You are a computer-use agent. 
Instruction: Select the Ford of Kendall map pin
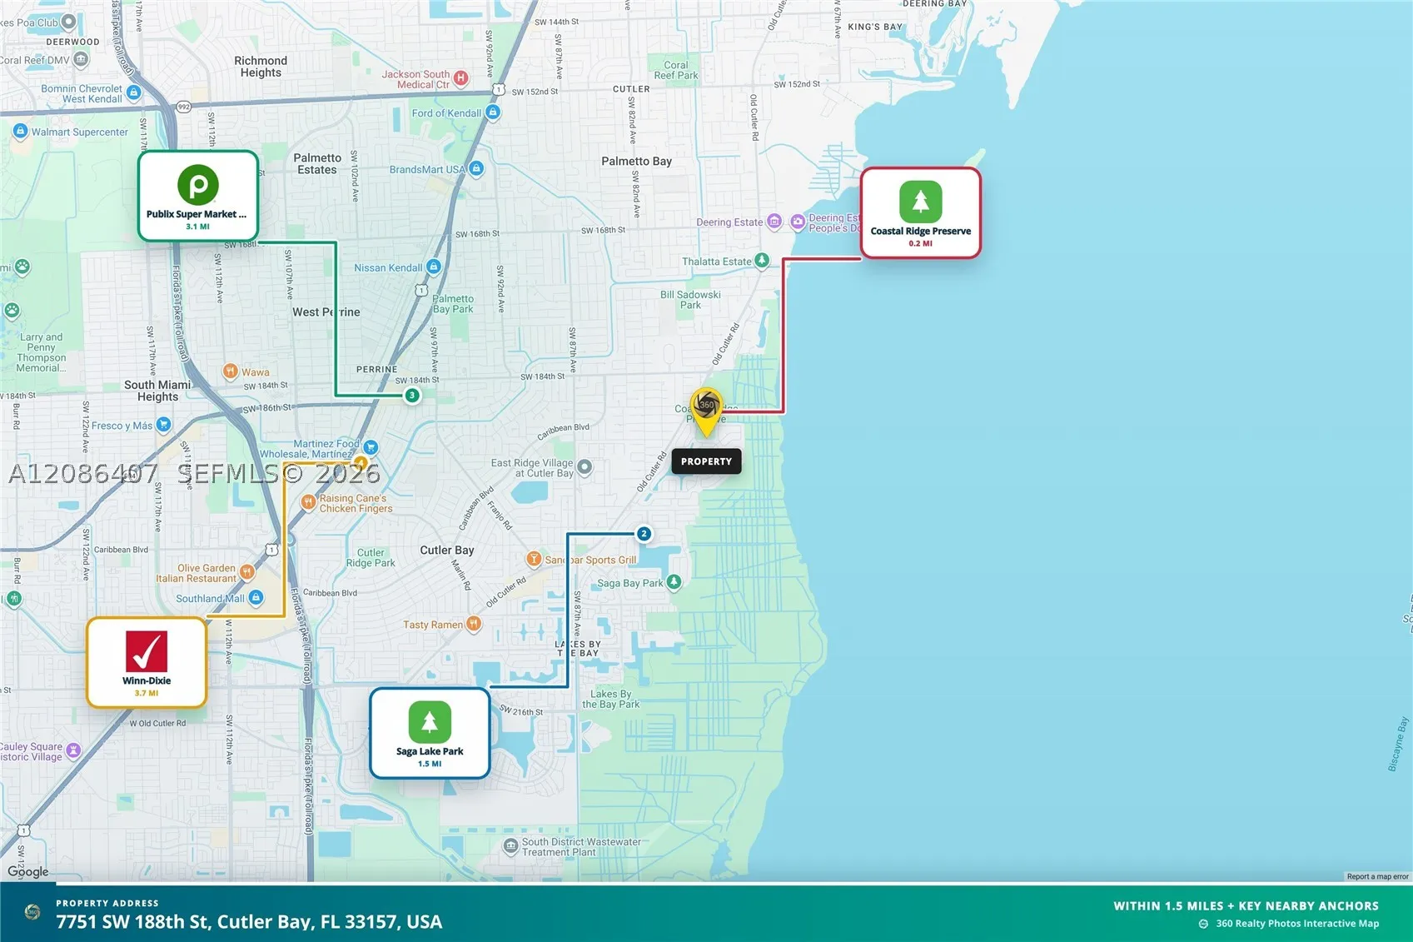(x=493, y=112)
